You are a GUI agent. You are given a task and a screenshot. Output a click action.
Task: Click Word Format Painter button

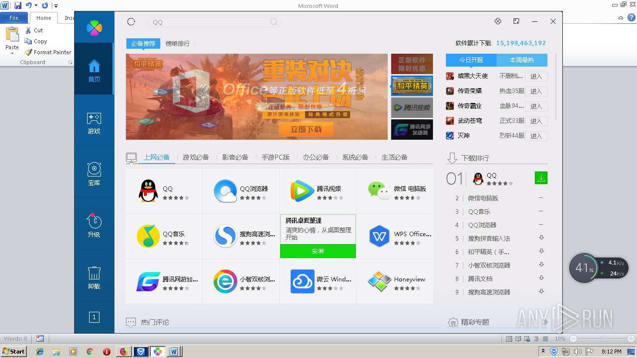(x=48, y=52)
